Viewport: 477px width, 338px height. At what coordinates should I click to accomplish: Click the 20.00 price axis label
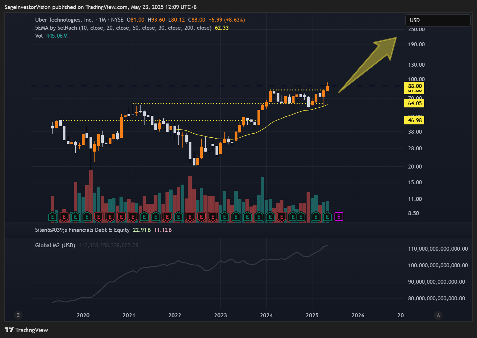coord(415,167)
